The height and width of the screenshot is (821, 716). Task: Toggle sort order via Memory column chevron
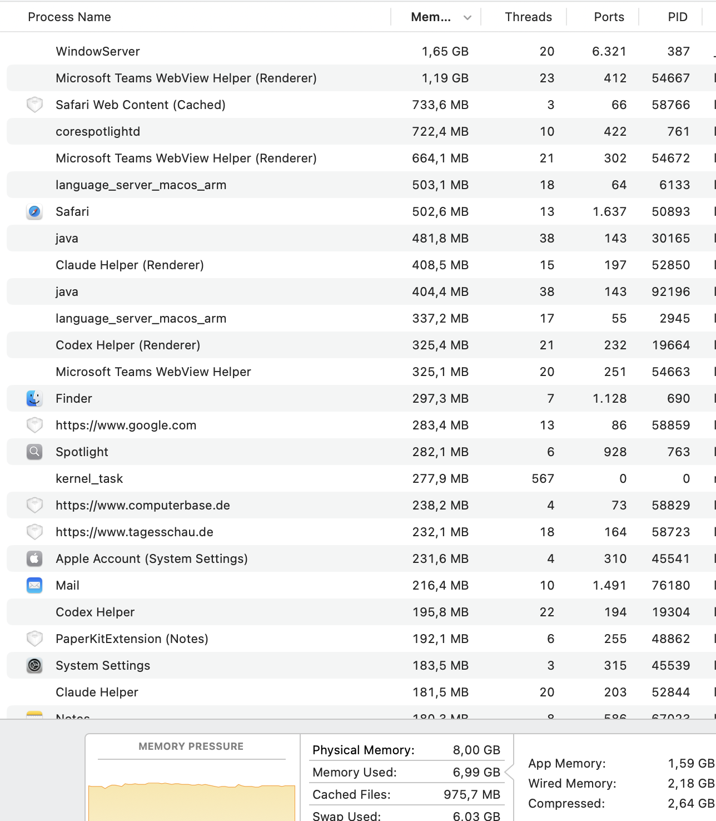click(468, 18)
